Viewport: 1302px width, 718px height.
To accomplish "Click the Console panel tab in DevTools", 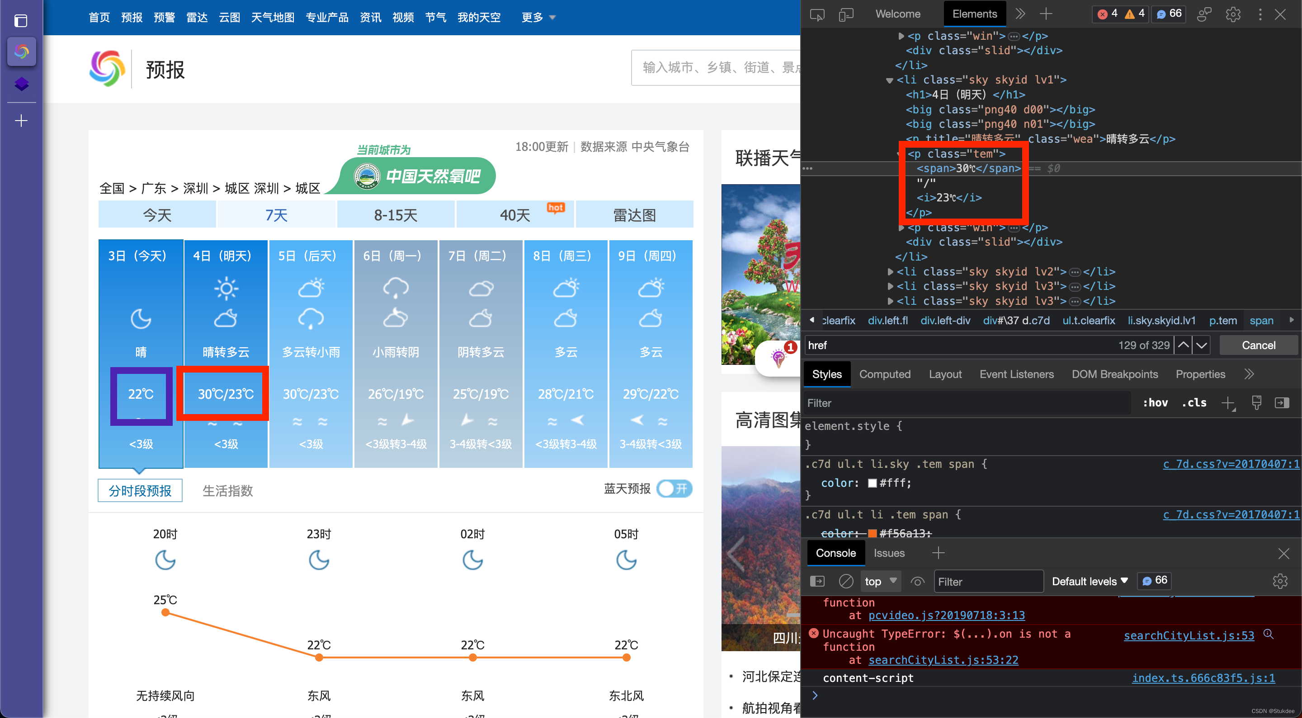I will (x=835, y=552).
